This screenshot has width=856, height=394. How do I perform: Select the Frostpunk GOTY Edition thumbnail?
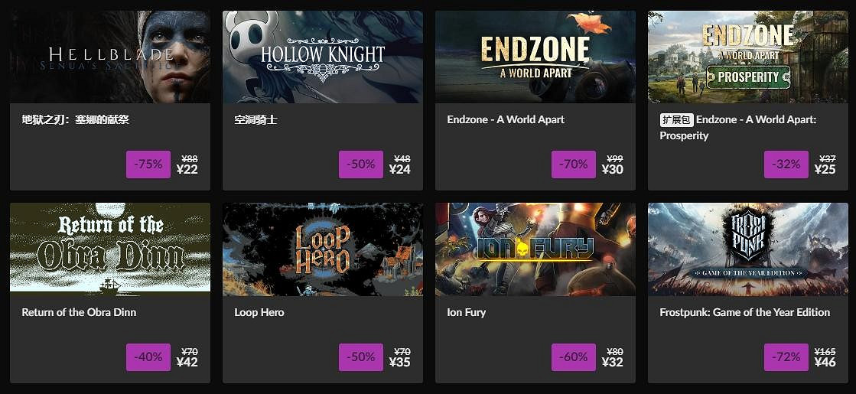[747, 247]
